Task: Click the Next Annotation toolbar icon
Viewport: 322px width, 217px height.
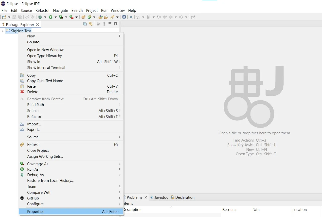Action: [x=138, y=17]
